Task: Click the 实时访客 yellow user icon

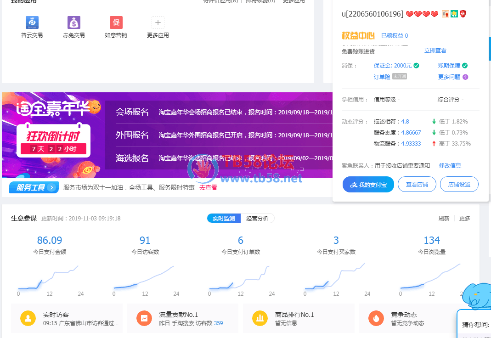Action: coord(28,318)
